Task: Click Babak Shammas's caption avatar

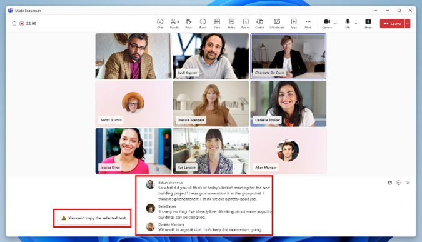Action: 150,184
